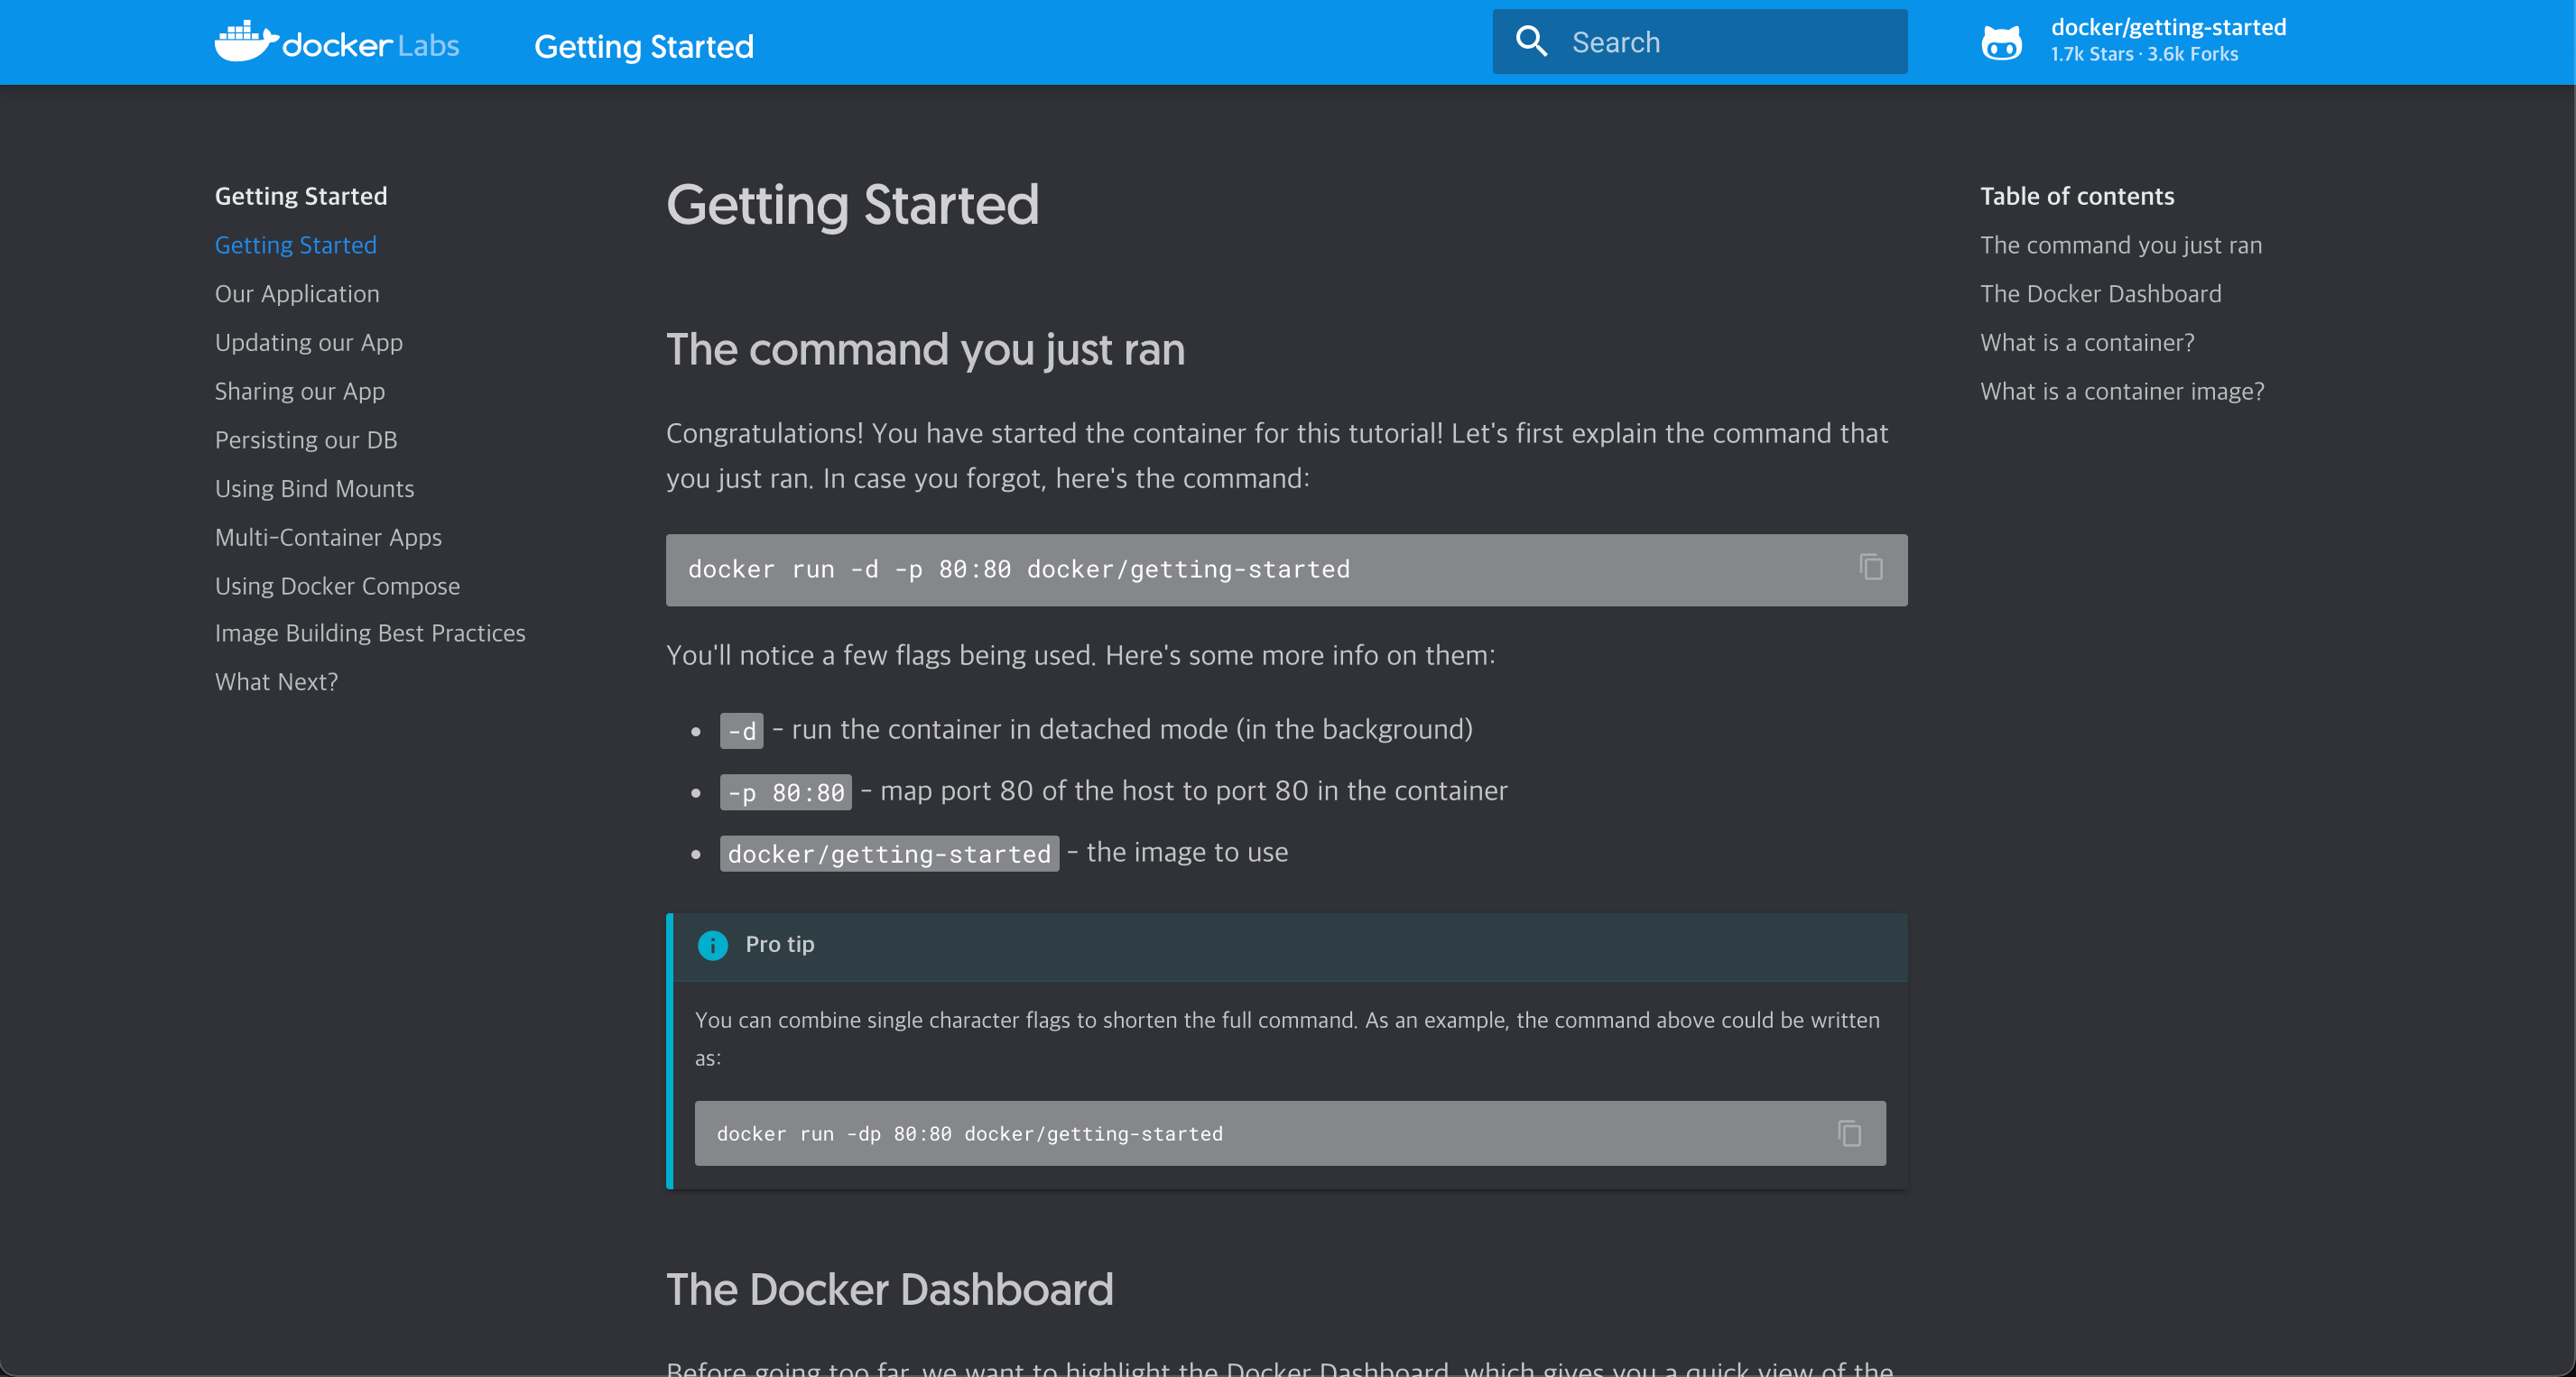2576x1377 pixels.
Task: Go to Updating our App page
Action: 309,343
